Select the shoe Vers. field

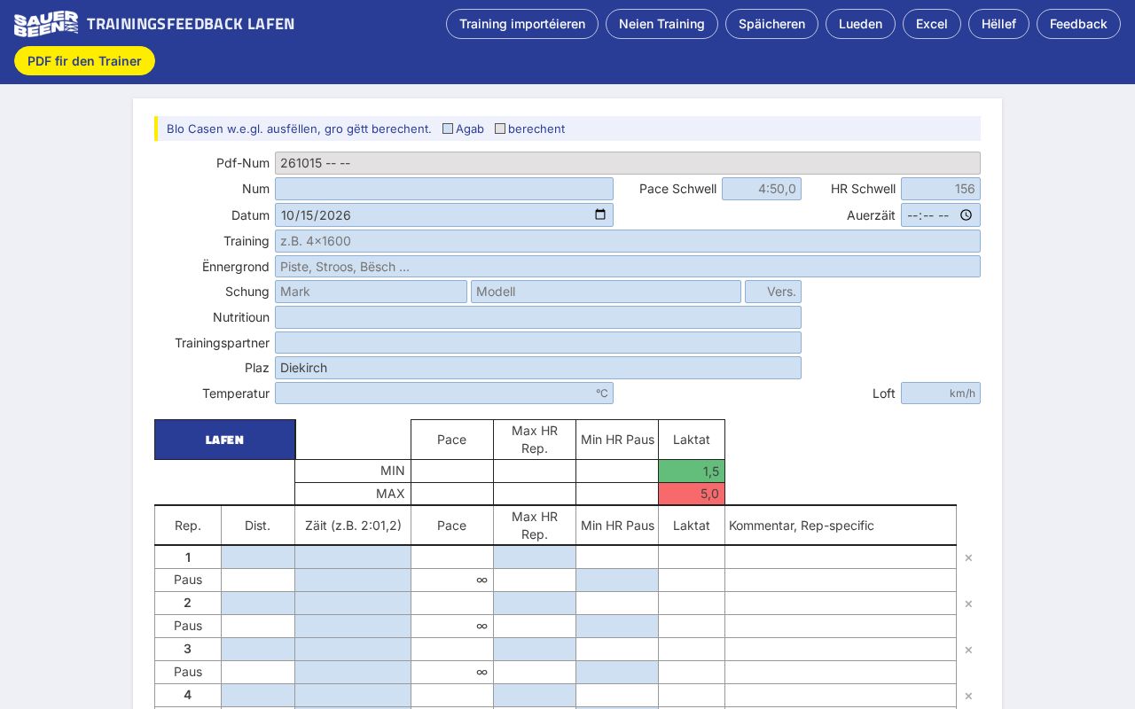(773, 292)
